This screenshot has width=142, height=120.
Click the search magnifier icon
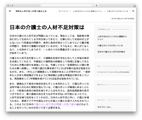coord(133,11)
